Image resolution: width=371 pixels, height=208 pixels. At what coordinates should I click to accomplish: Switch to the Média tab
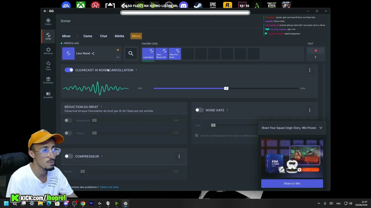(119, 36)
